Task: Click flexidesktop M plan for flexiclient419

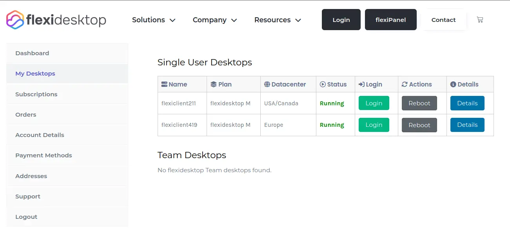Action: coord(230,125)
